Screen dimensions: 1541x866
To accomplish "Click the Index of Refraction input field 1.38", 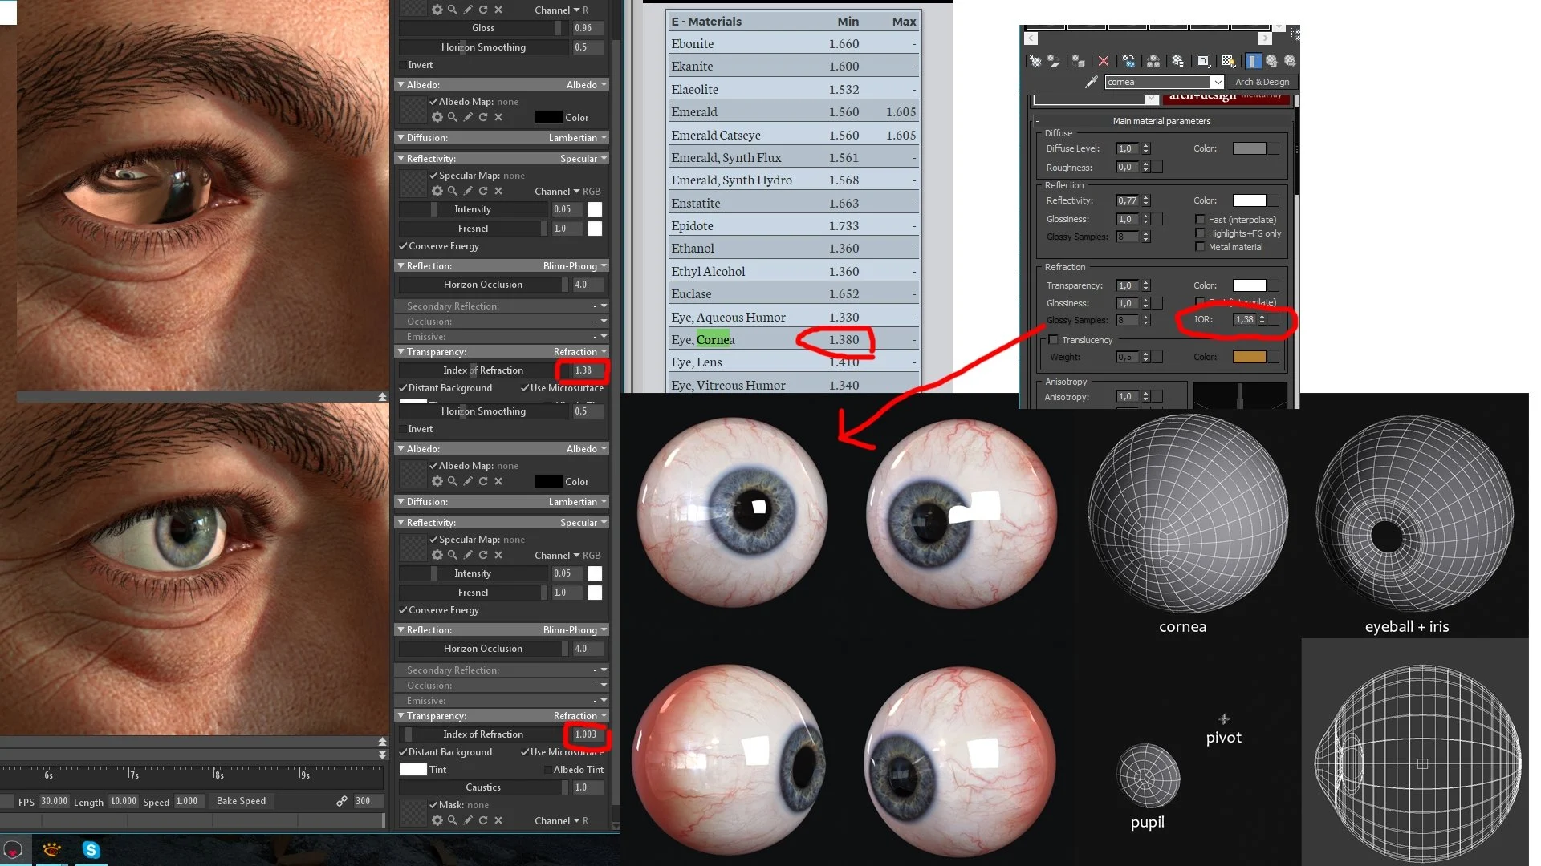I will (x=582, y=370).
